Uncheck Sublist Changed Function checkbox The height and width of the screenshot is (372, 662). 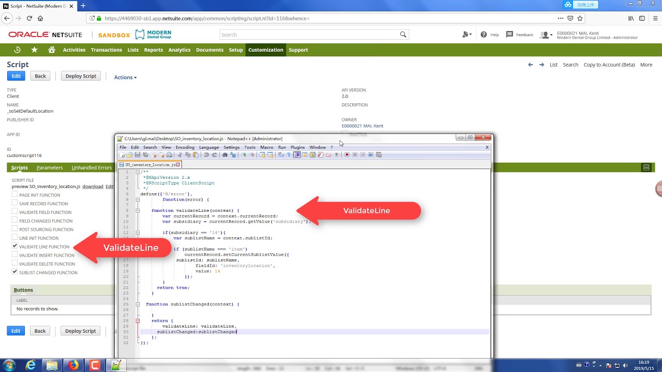[14, 272]
